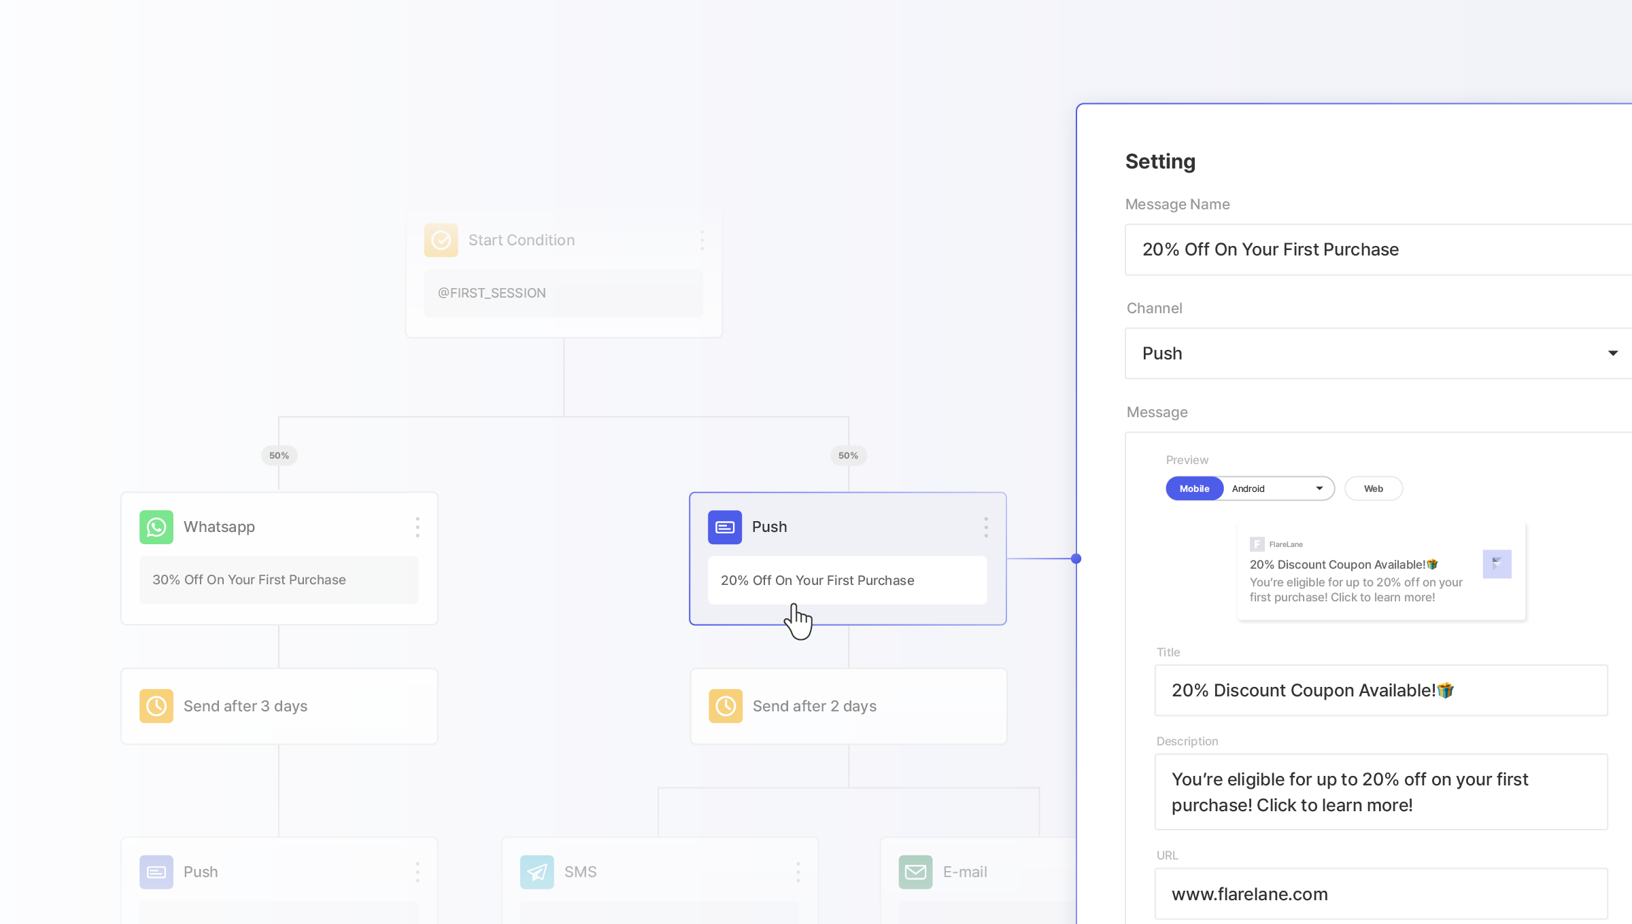Click the left branch 50% split badge
The height and width of the screenshot is (924, 1632).
pyautogui.click(x=279, y=455)
